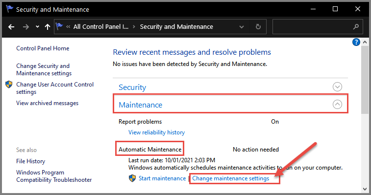Click the flag icon in address bar
This screenshot has height=195, width=371.
pyautogui.click(x=59, y=26)
